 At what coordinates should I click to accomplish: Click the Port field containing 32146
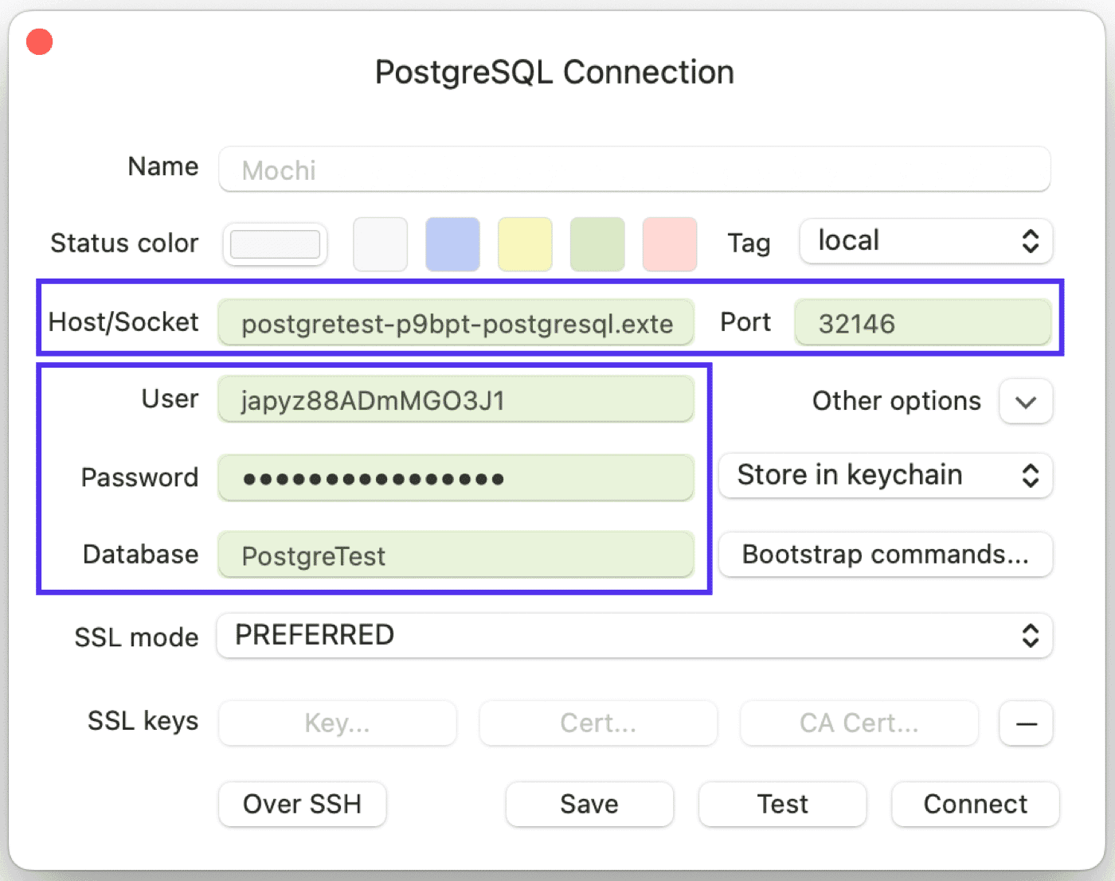tap(922, 322)
